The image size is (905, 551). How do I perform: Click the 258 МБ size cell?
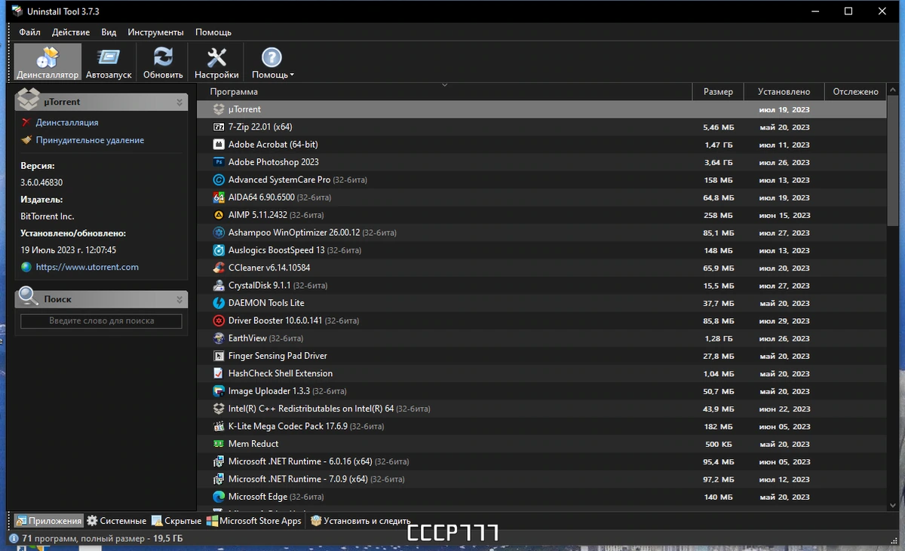point(719,215)
